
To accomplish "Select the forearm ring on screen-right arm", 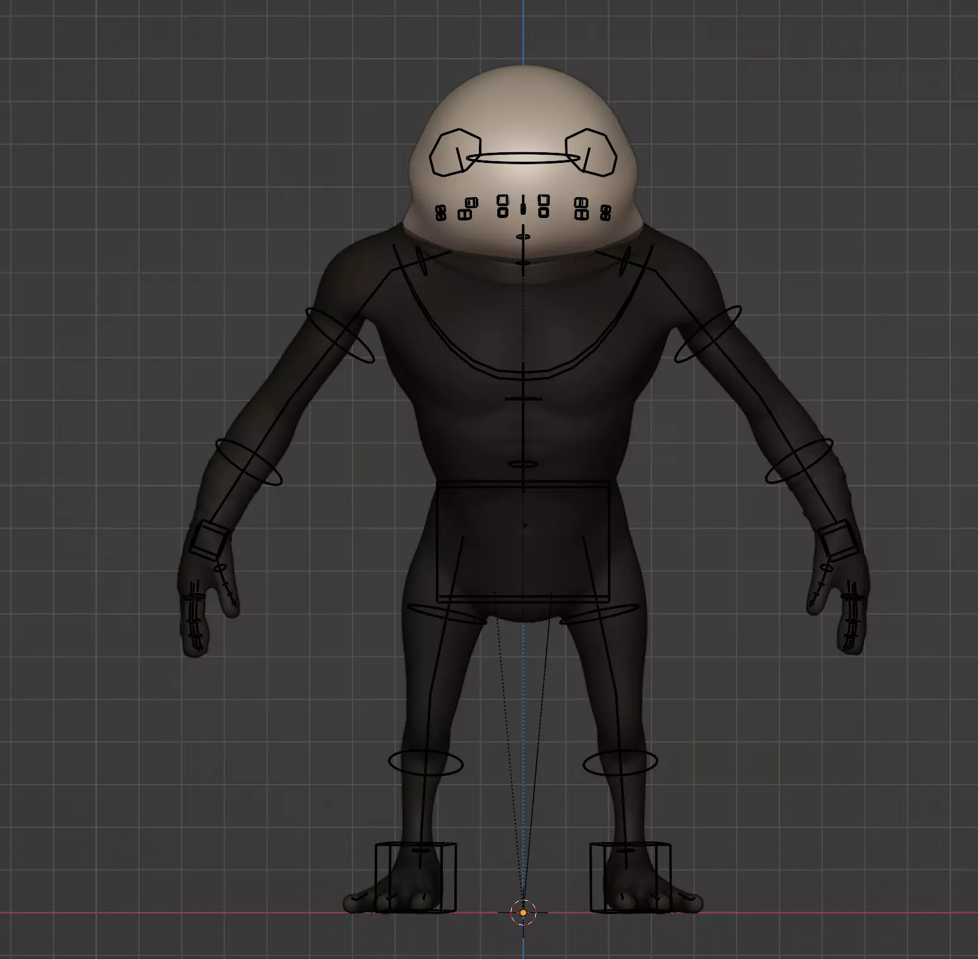I will pos(799,461).
